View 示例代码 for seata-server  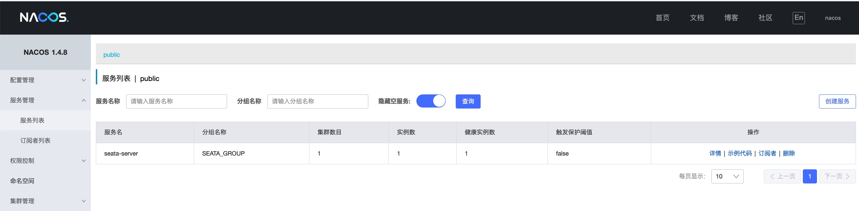(x=740, y=154)
